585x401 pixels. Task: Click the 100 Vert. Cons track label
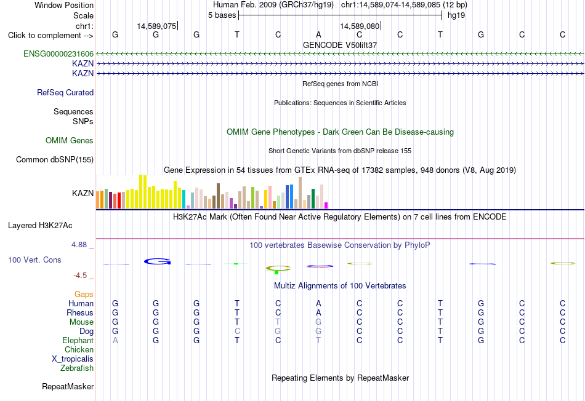[34, 260]
